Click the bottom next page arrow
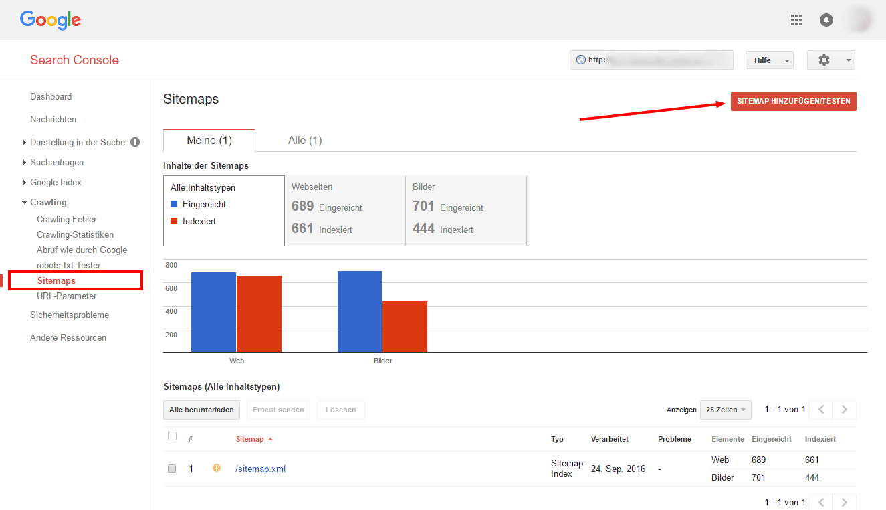Image resolution: width=886 pixels, height=510 pixels. tap(845, 502)
